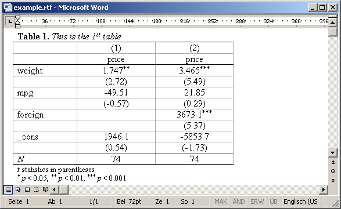The image size is (341, 209).
Task: Switch to Reading Layout view button
Action: coord(45,190)
